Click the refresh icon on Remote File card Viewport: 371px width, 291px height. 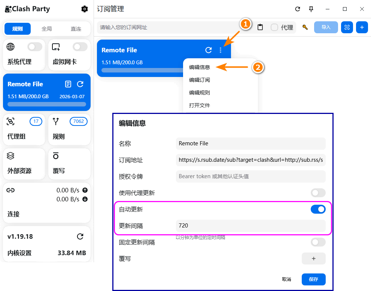(x=209, y=50)
